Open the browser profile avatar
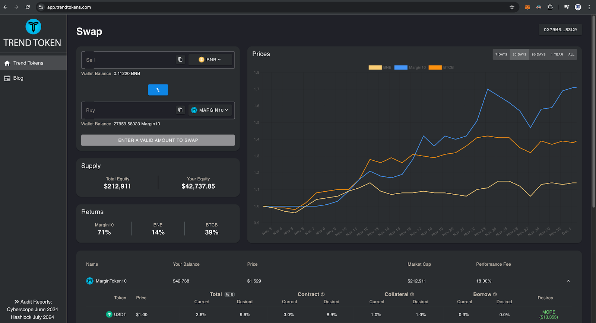Image resolution: width=596 pixels, height=323 pixels. 578,7
